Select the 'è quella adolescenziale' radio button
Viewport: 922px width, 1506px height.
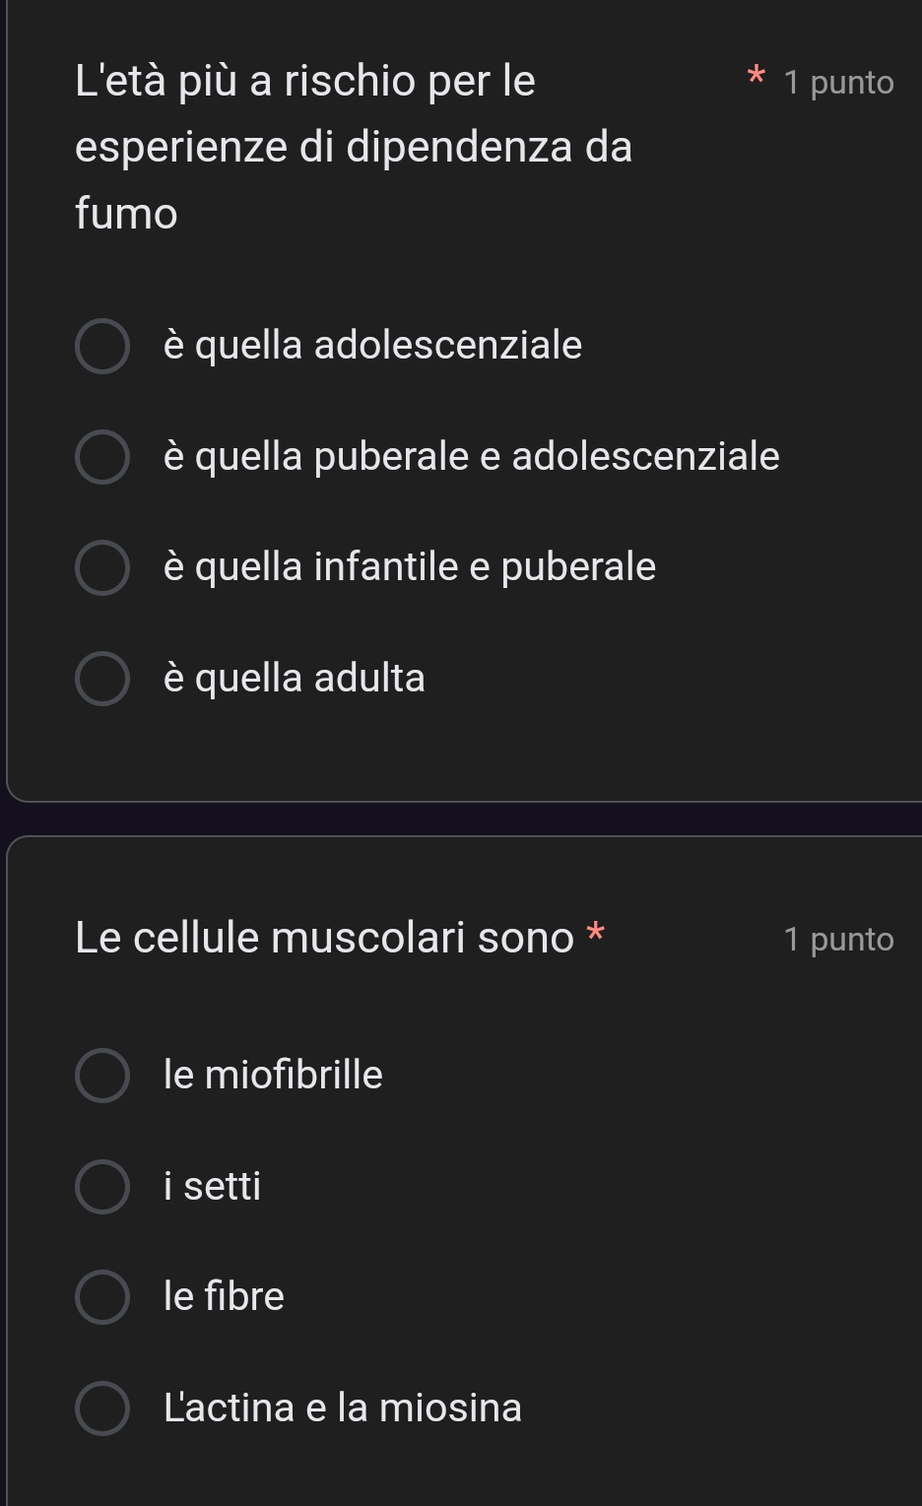coord(102,347)
